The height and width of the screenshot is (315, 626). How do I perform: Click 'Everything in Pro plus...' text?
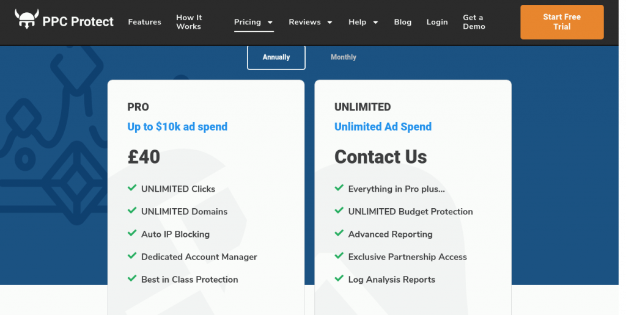click(396, 189)
